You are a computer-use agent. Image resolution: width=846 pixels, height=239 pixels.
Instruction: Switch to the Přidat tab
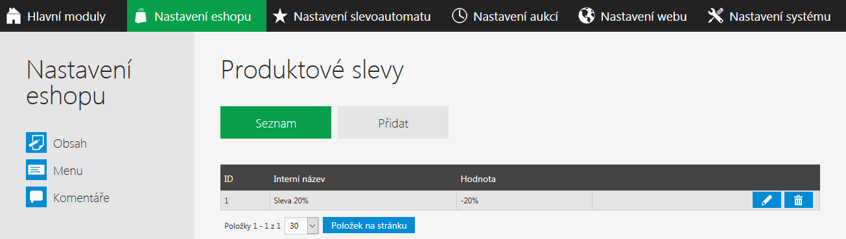[x=393, y=122]
